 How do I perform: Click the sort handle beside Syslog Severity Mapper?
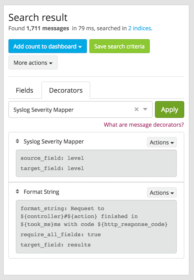(x=17, y=141)
